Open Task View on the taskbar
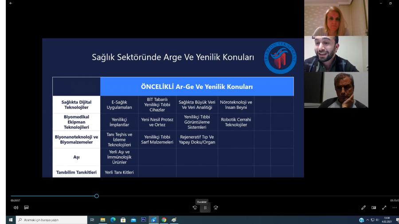399x224 pixels. [x=93, y=220]
